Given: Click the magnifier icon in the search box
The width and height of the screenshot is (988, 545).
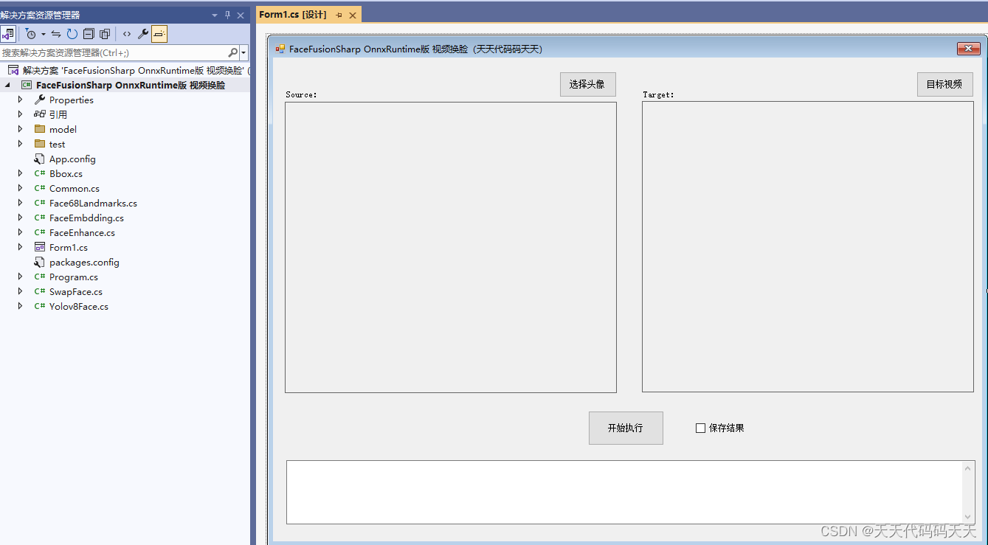Looking at the screenshot, I should click(233, 53).
